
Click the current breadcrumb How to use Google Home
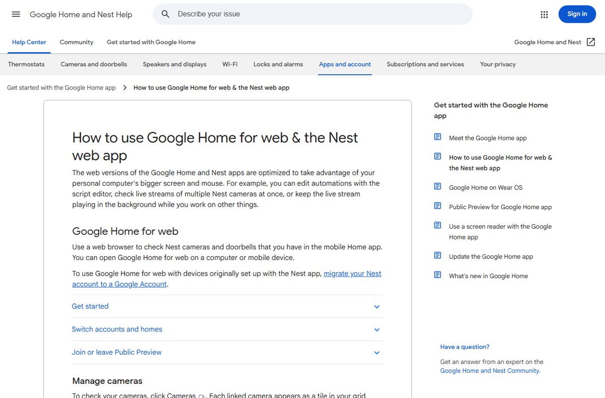coord(211,88)
